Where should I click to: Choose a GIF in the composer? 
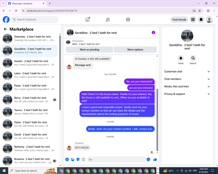coord(83,159)
